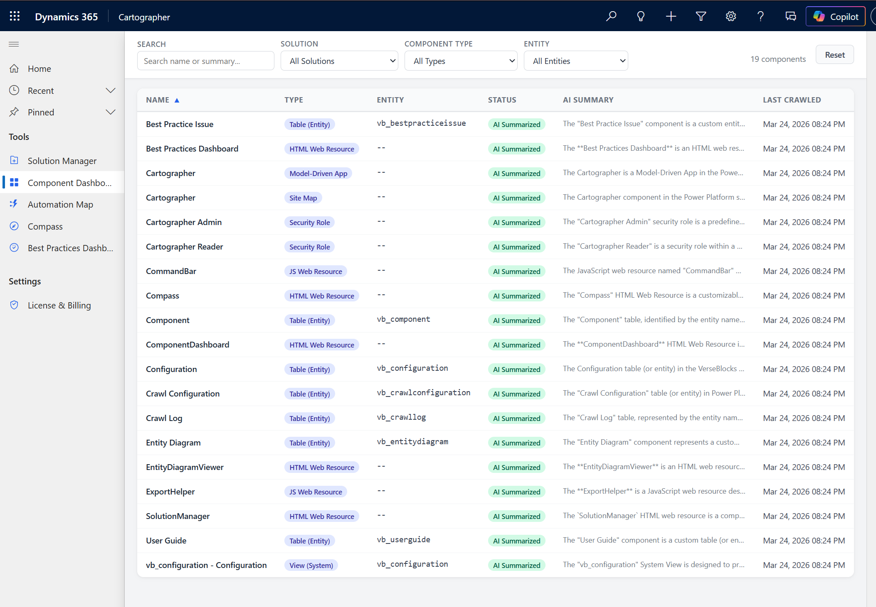Open License & Billing menu item

pyautogui.click(x=62, y=305)
